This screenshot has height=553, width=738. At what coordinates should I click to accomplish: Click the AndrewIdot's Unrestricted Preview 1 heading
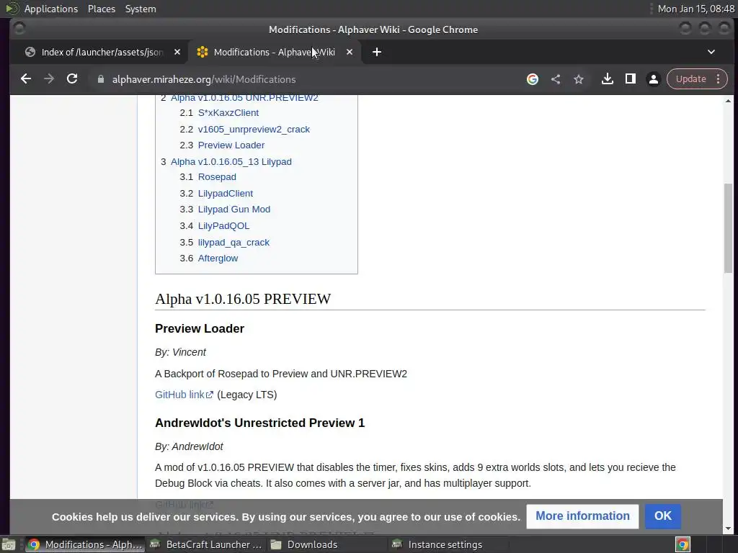(259, 423)
